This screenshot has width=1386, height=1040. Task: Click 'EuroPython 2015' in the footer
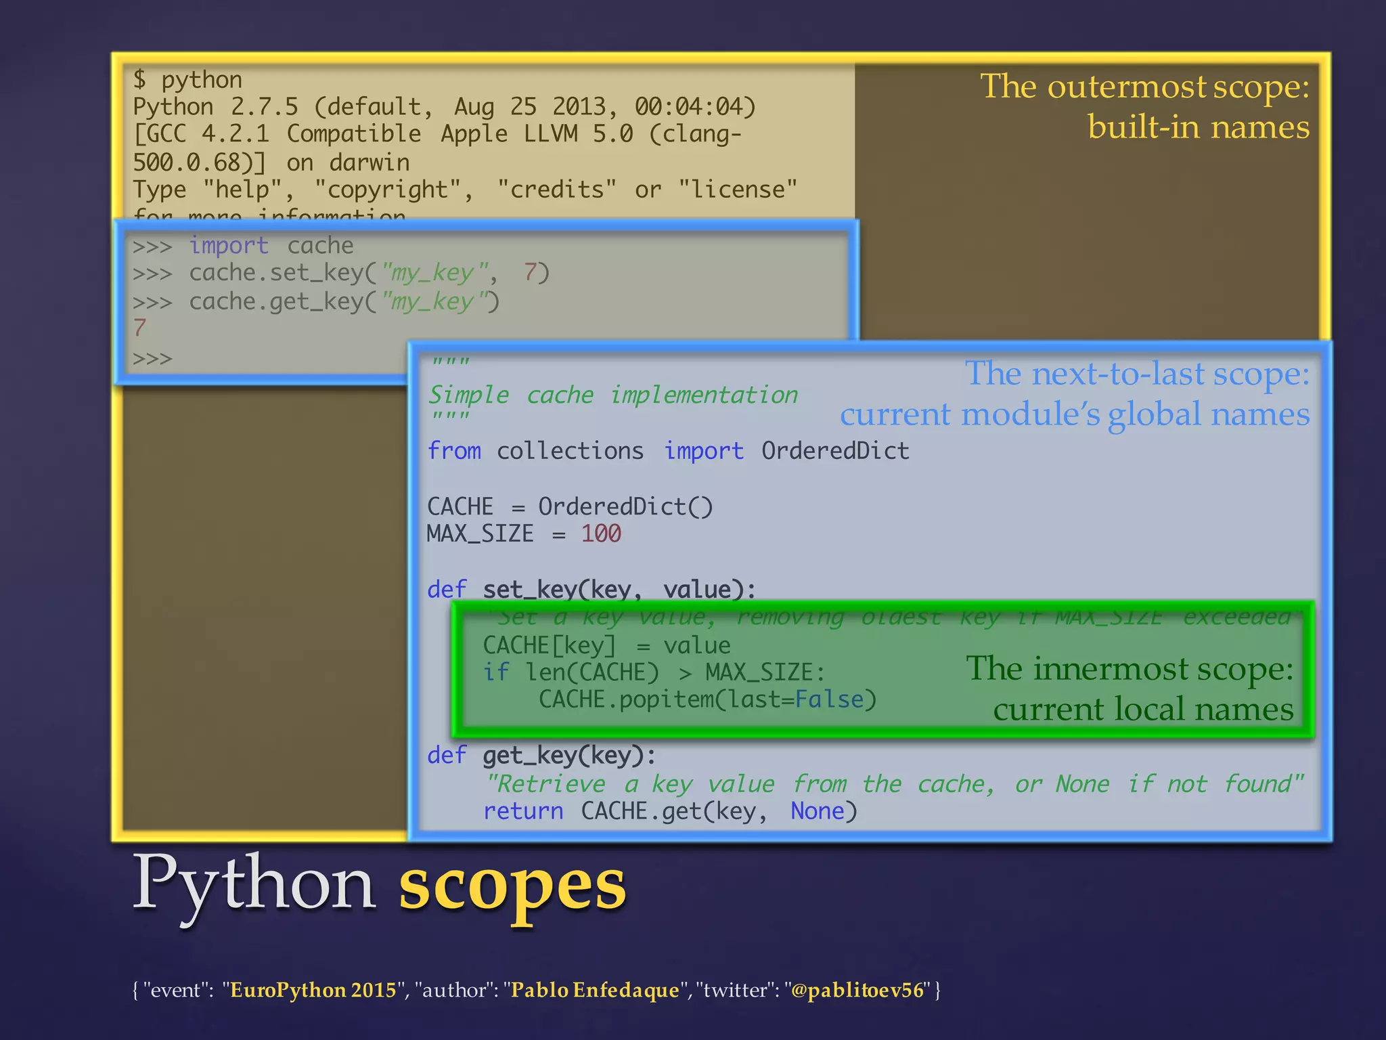[313, 990]
